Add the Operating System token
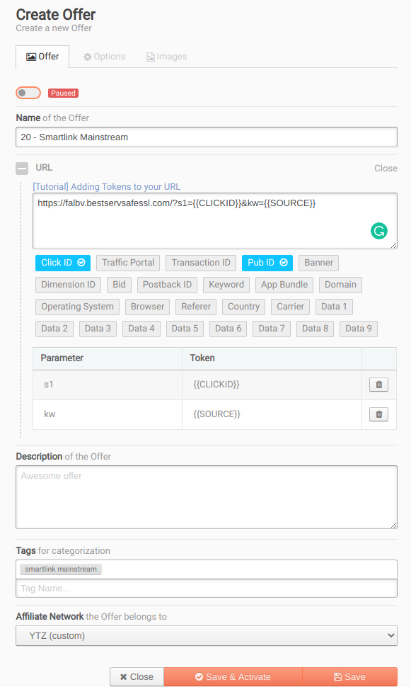This screenshot has height=687, width=411. (78, 307)
